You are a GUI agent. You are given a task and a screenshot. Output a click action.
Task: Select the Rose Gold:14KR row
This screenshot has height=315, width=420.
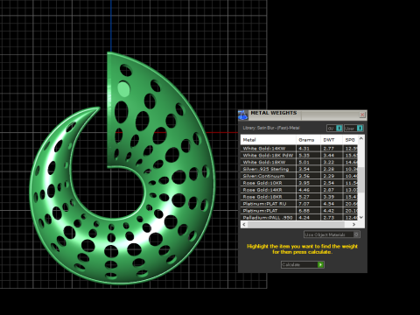299,190
